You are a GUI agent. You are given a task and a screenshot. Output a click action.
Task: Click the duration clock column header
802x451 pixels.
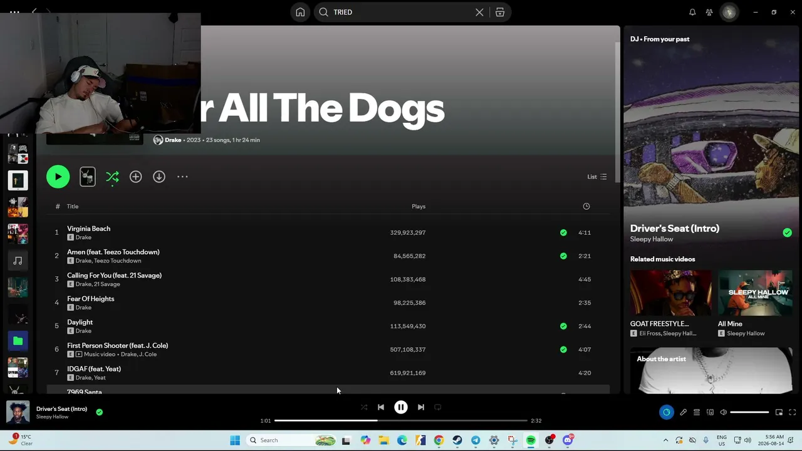tap(586, 206)
